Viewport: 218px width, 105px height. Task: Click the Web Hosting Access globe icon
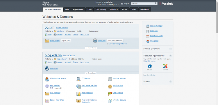[x=47, y=79]
